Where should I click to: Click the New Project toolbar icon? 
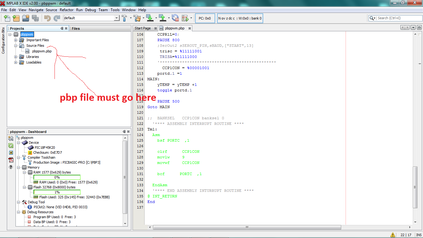click(x=16, y=18)
